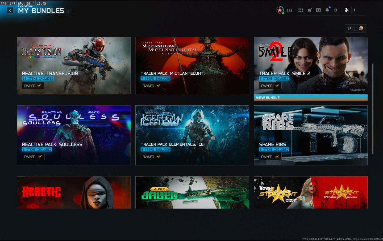Click "6 ITEMS INCLUDED" on Spare Ribs card
Image resolution: width=383 pixels, height=241 pixels.
(274, 150)
